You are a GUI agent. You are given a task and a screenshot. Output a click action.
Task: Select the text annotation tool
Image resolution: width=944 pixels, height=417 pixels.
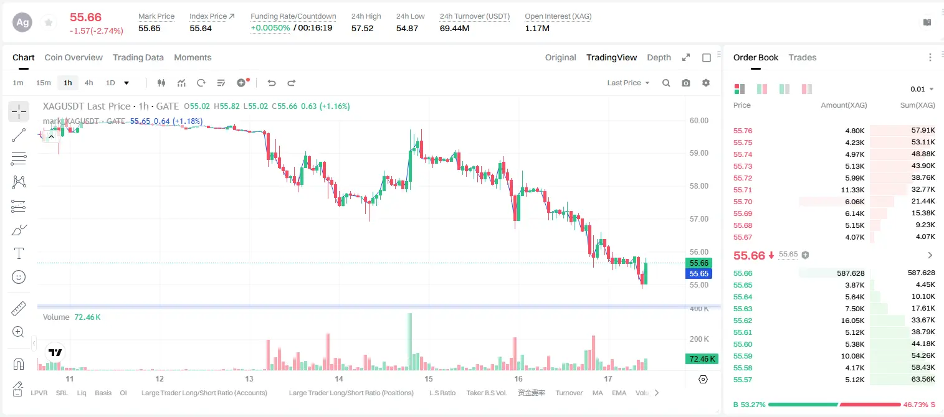[19, 253]
